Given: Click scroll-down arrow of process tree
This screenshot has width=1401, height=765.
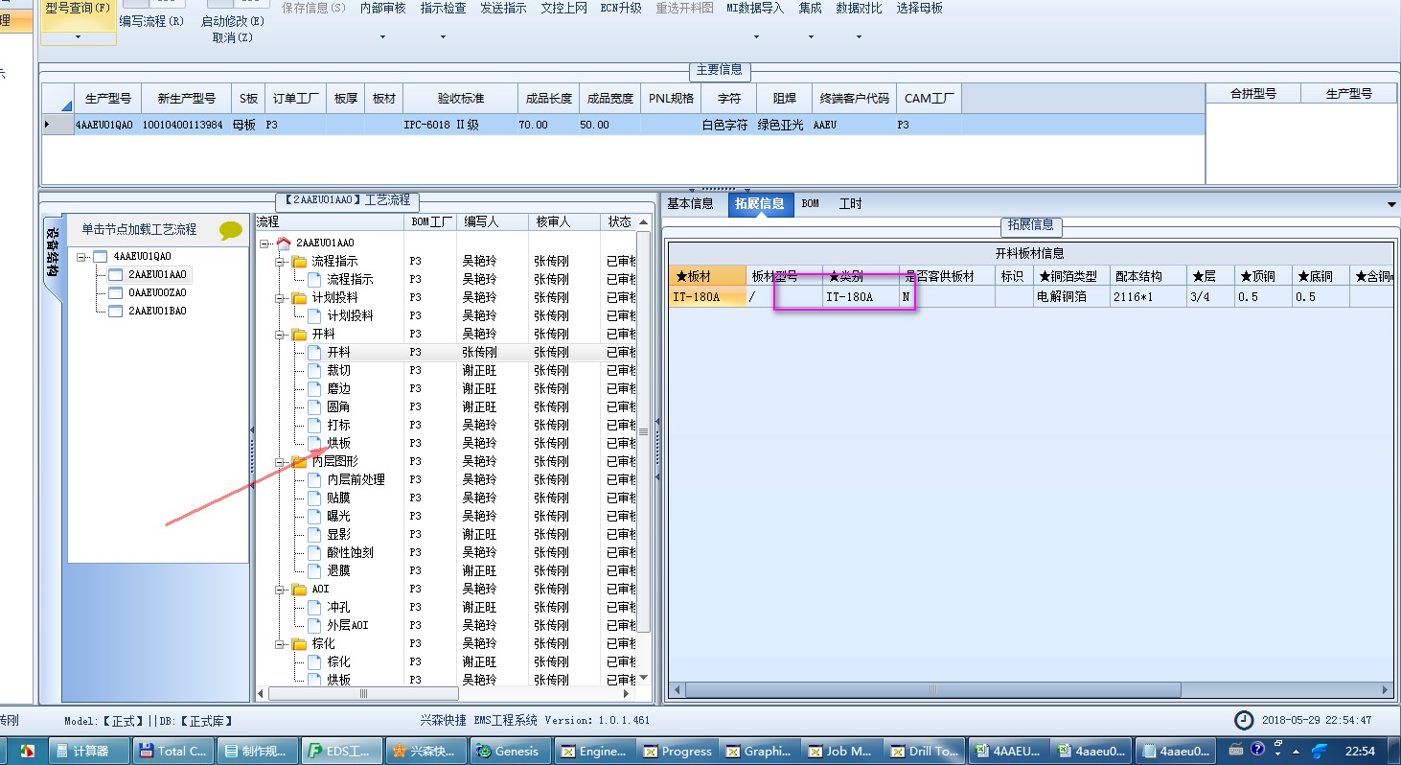Looking at the screenshot, I should point(643,679).
